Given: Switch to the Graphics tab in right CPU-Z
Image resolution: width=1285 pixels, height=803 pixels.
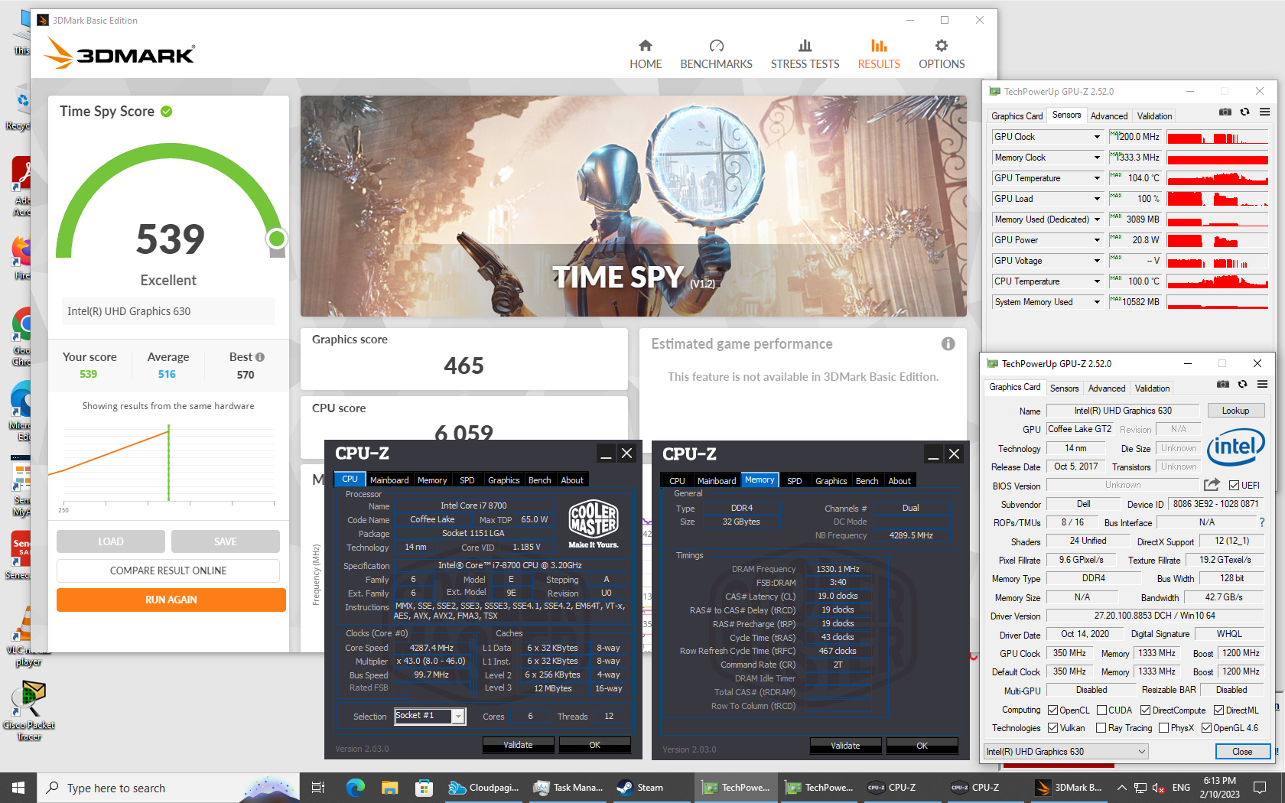Looking at the screenshot, I should coord(831,481).
